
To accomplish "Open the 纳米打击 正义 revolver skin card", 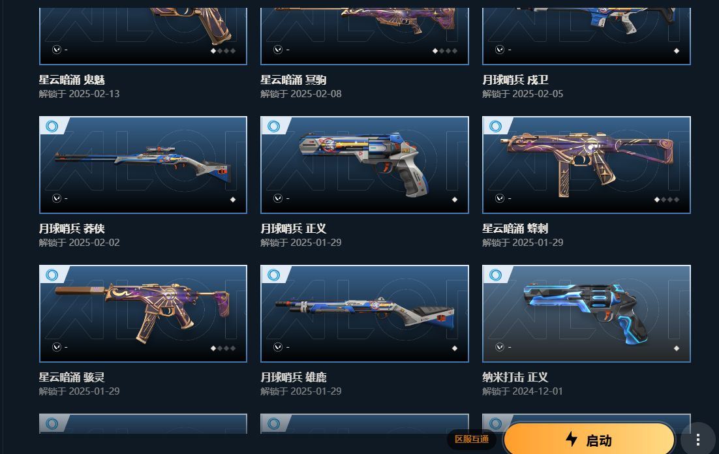I will point(587,314).
